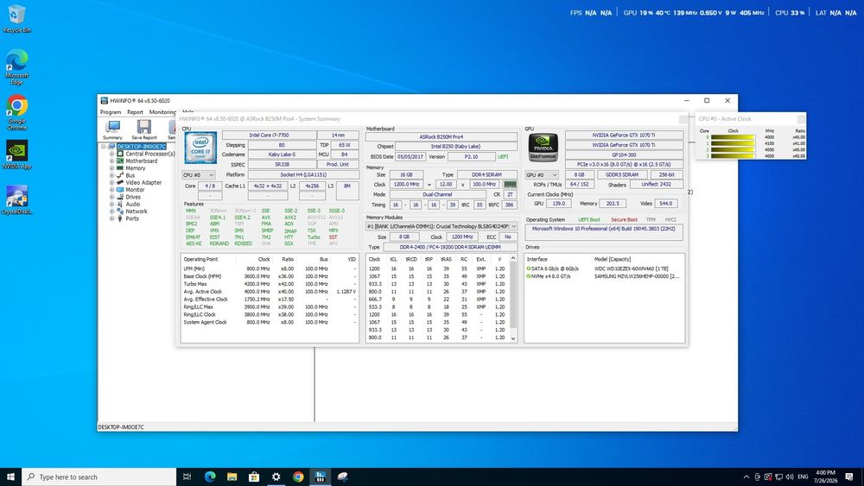Open Edge from the taskbar
The image size is (864, 486).
(x=210, y=477)
